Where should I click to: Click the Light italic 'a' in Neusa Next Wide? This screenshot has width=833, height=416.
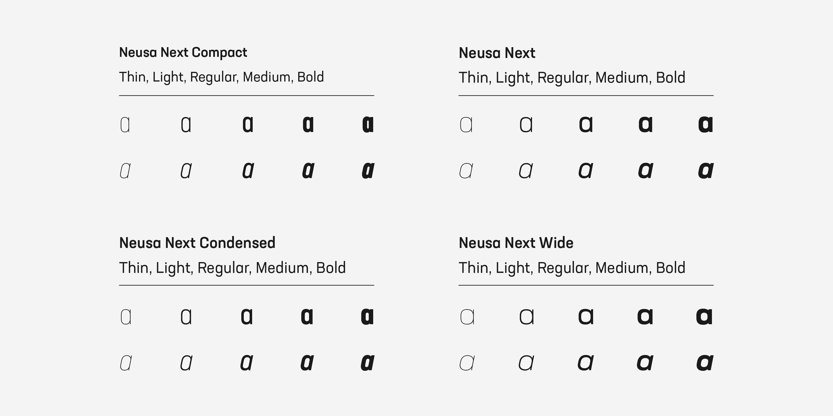click(526, 362)
